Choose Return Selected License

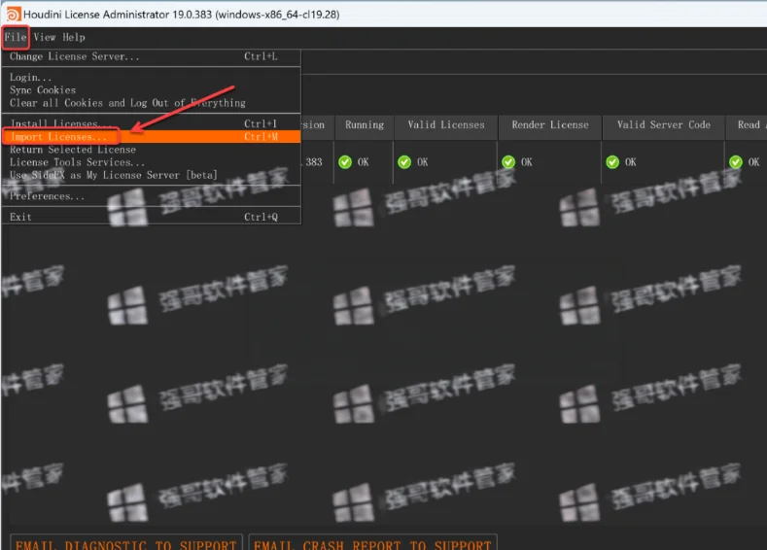151,150
